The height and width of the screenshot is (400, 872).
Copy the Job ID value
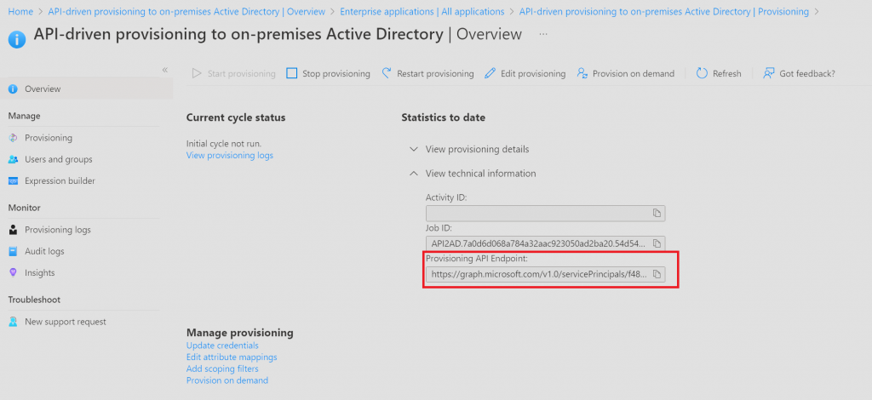click(657, 243)
